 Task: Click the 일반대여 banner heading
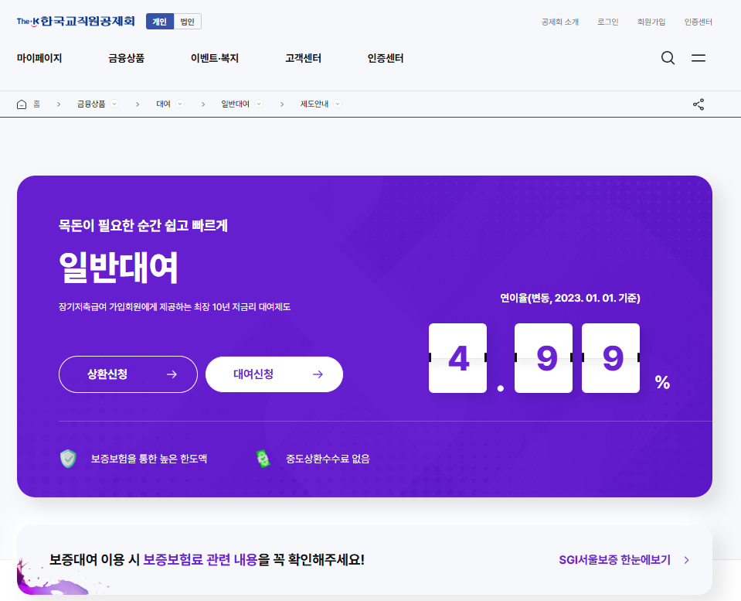[118, 268]
